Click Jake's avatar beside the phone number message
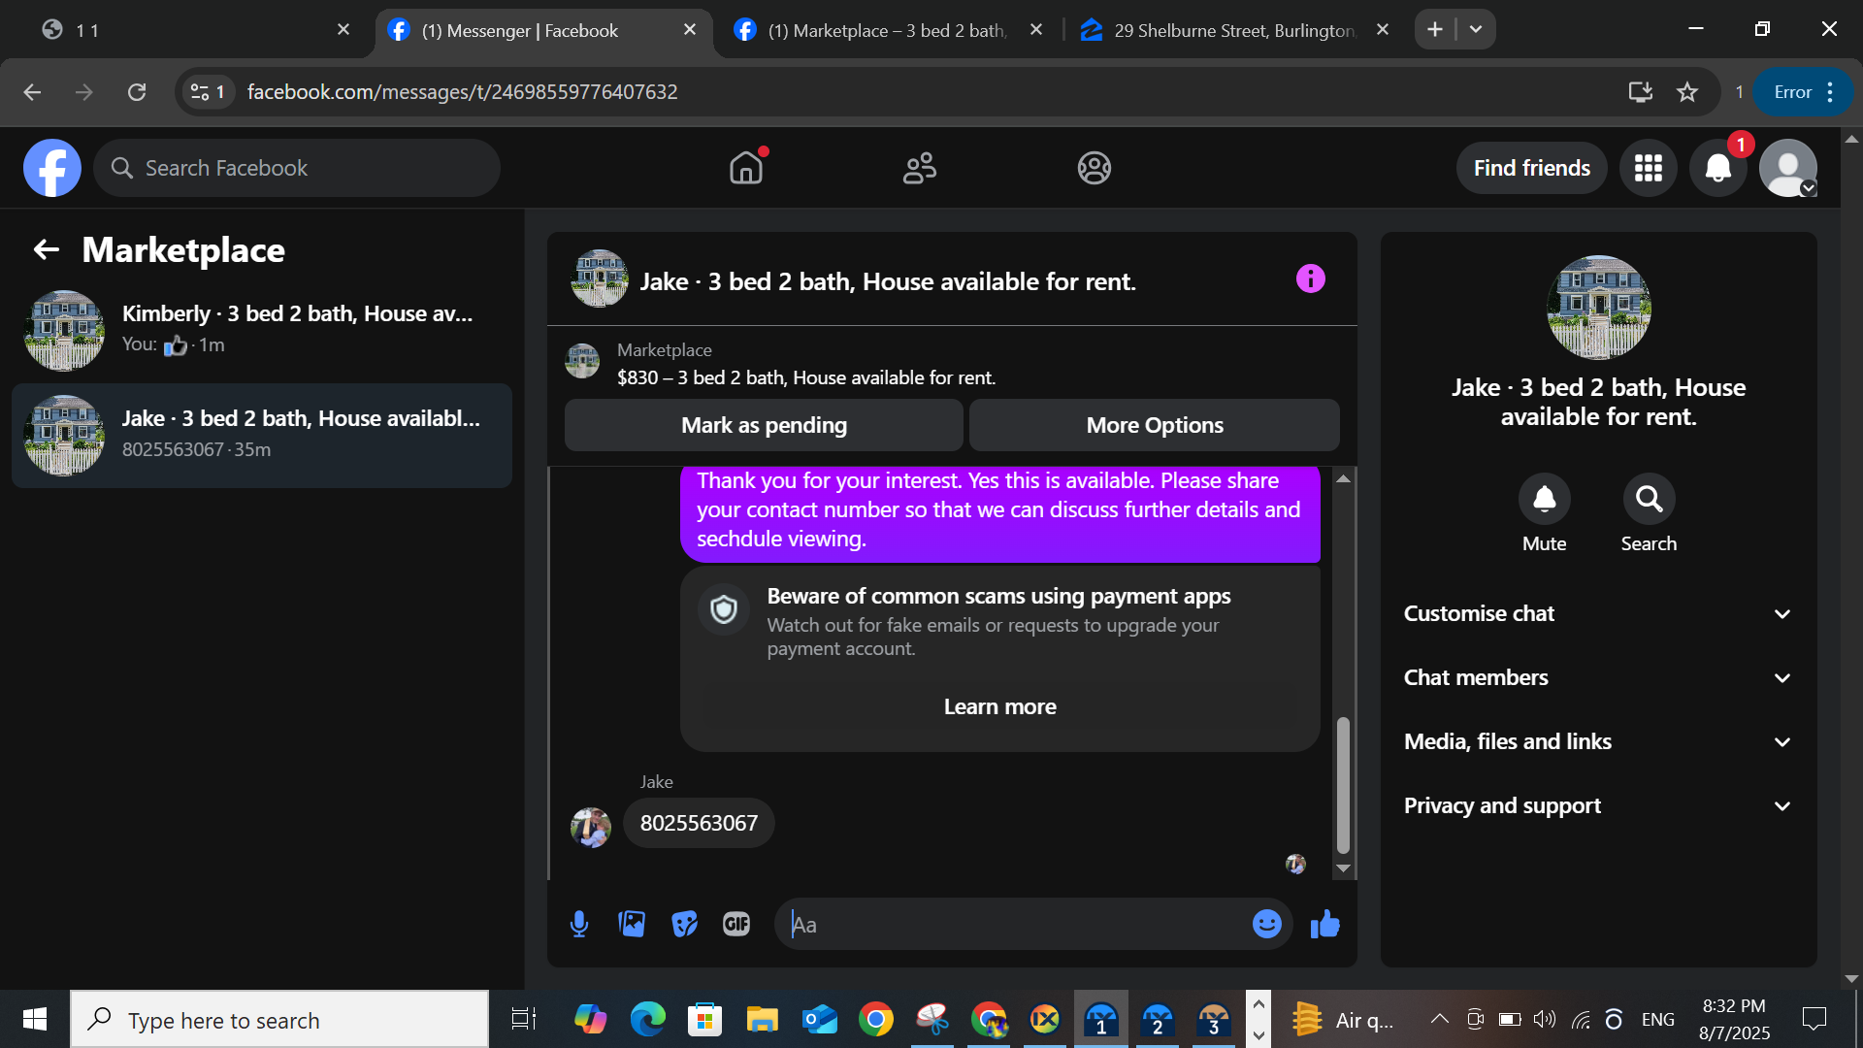 (x=591, y=828)
